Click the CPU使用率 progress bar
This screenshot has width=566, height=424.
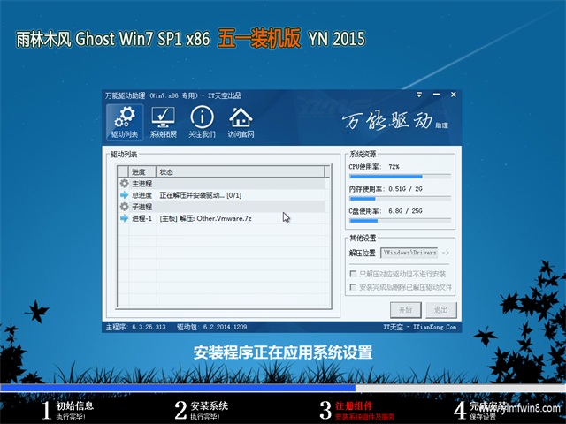(400, 177)
